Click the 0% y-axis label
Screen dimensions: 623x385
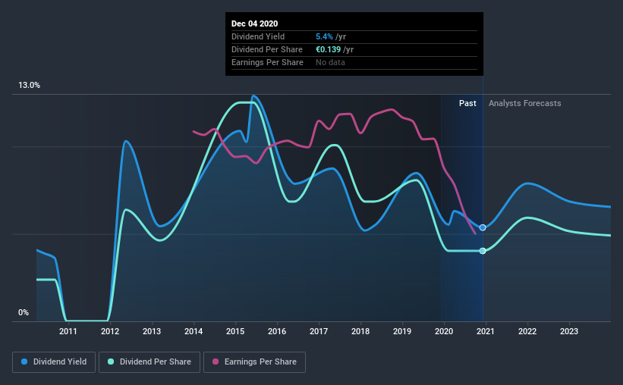tap(24, 313)
